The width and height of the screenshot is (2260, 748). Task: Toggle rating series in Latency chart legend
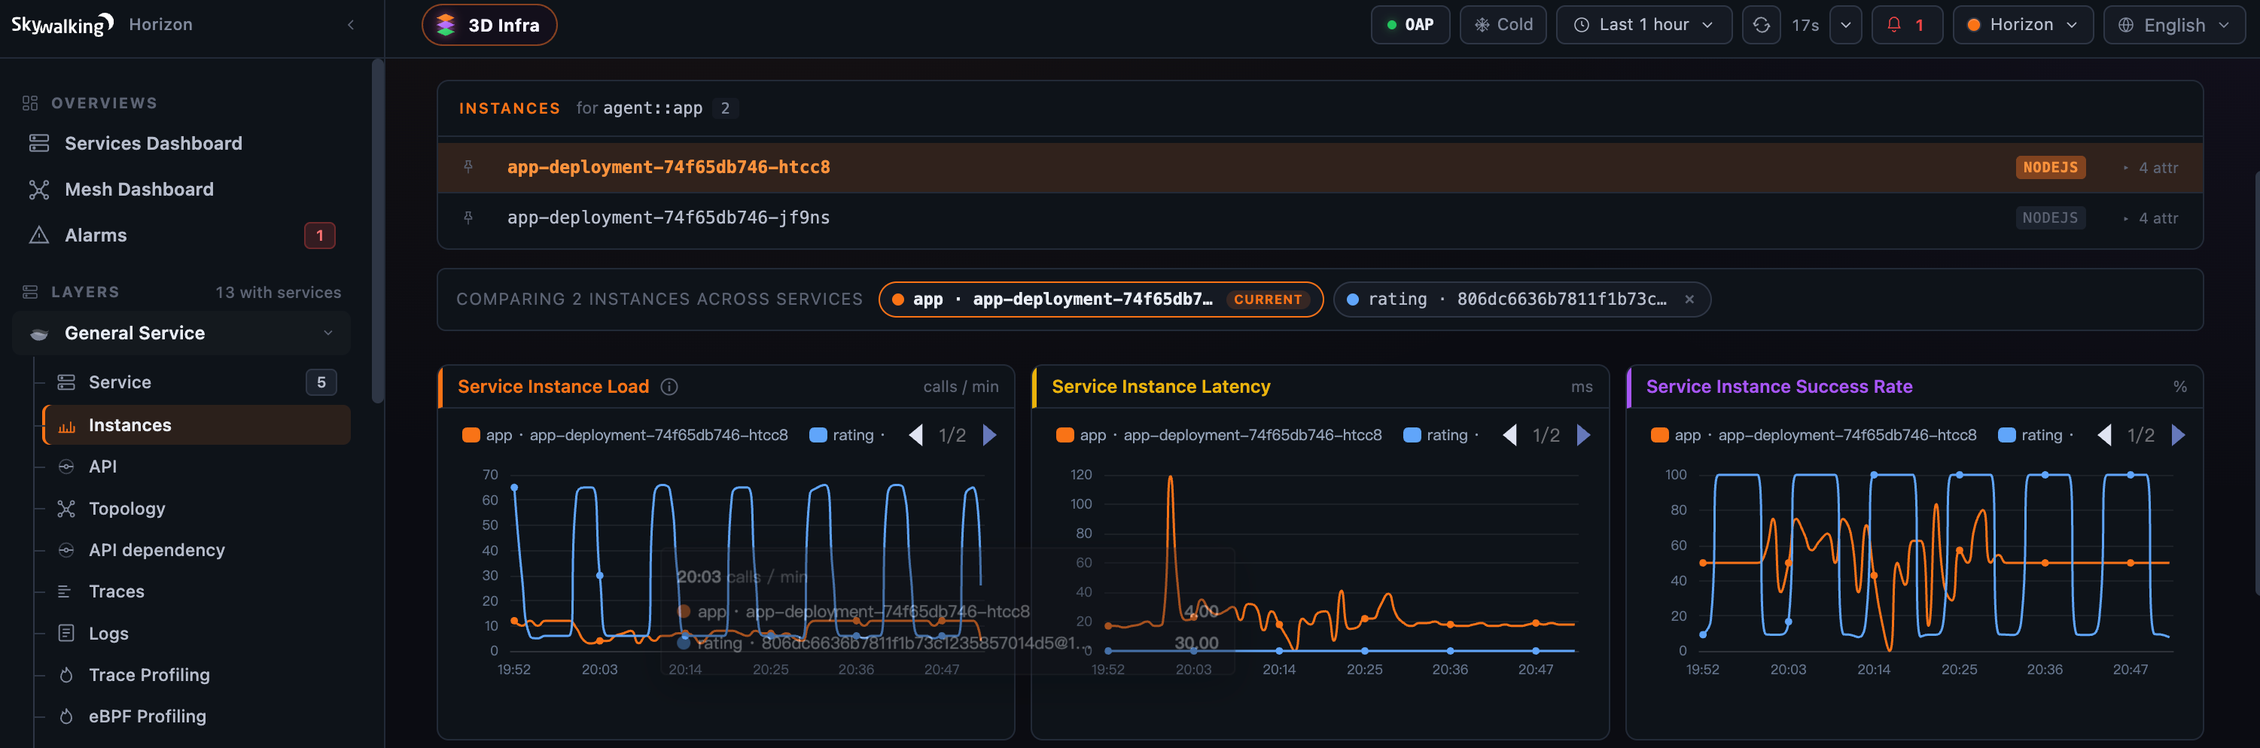(1441, 435)
